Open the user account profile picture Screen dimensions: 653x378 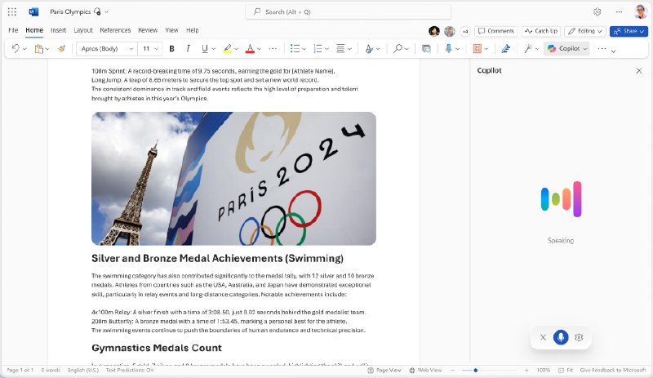[x=640, y=11]
